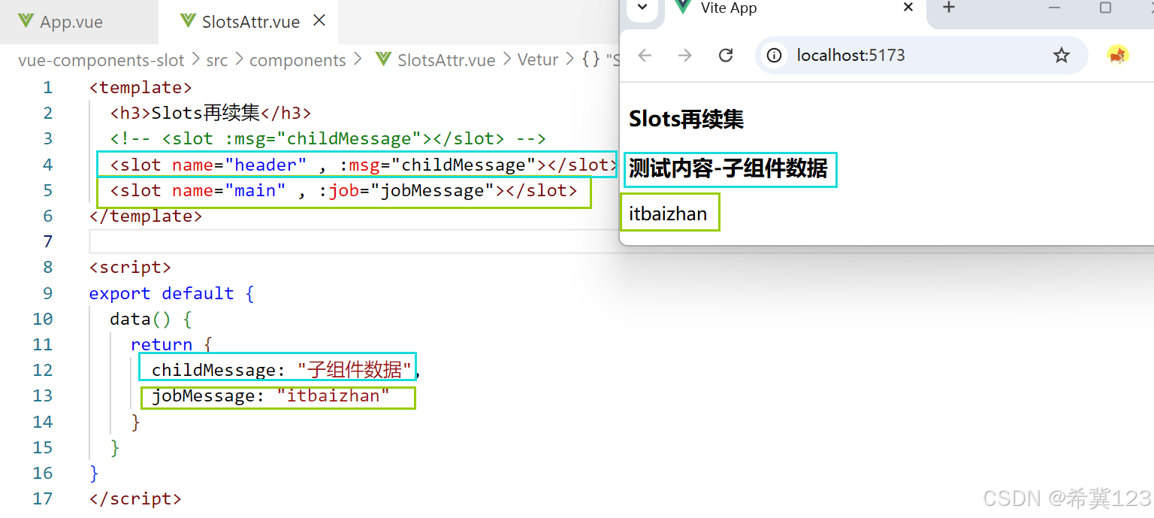This screenshot has width=1154, height=518.
Task: Click the Vue icon in the breadcrumb
Action: (x=383, y=59)
